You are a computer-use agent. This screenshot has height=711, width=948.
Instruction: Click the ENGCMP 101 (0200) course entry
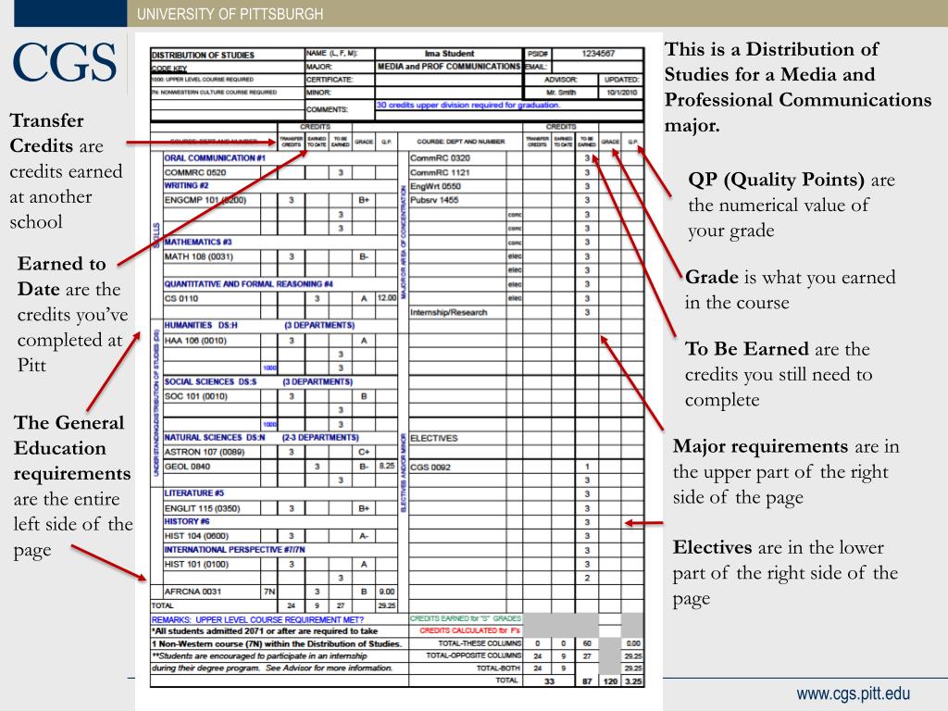pos(205,200)
